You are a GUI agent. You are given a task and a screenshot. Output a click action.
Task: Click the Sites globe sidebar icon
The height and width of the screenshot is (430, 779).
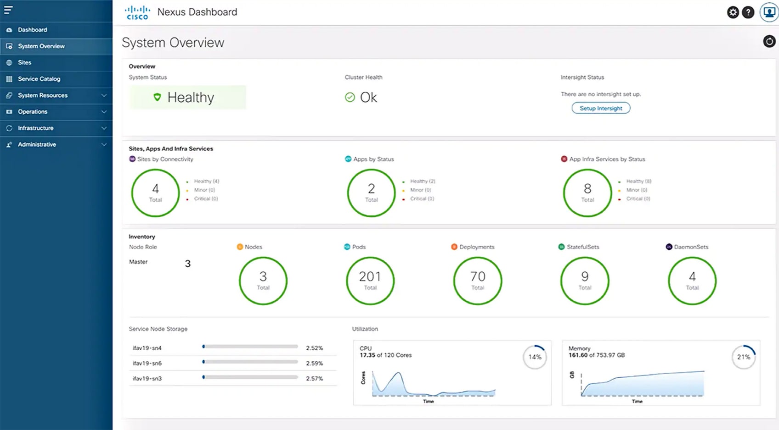pos(9,63)
